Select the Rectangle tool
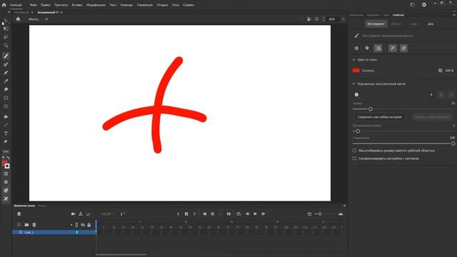The width and height of the screenshot is (457, 257). (6, 98)
